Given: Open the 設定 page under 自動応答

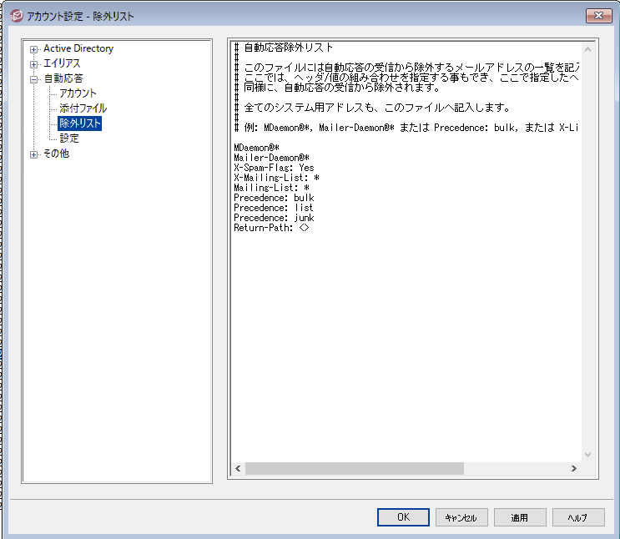Looking at the screenshot, I should tap(69, 139).
